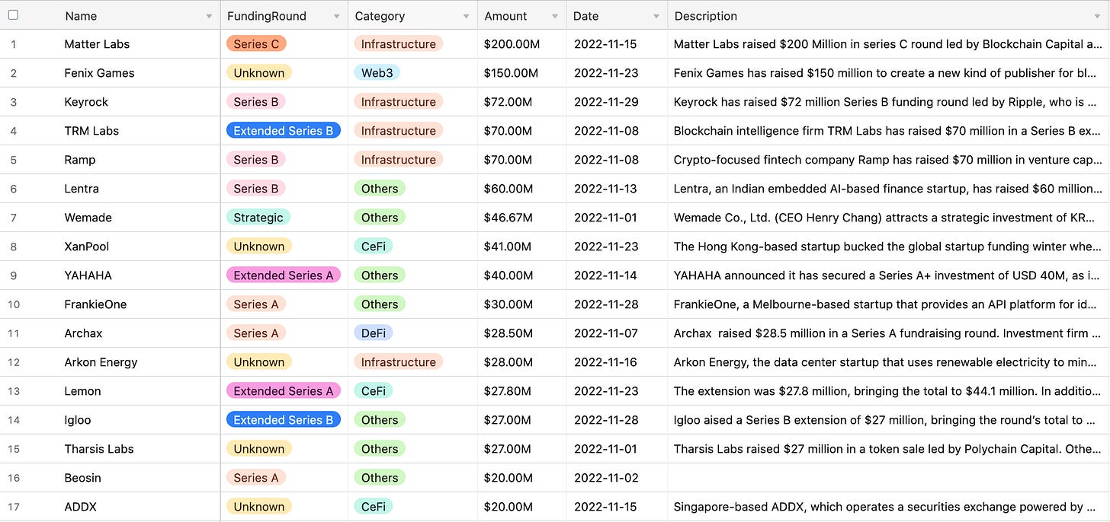The width and height of the screenshot is (1110, 522).
Task: Tick the select-all checkbox in header
Action: click(13, 15)
